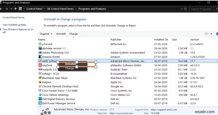The width and height of the screenshot is (218, 115).
Task: Open View installed updates link
Action: tap(14, 25)
